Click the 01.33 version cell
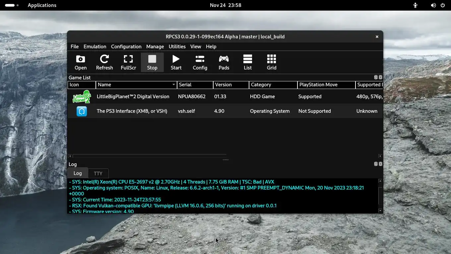 tap(220, 97)
